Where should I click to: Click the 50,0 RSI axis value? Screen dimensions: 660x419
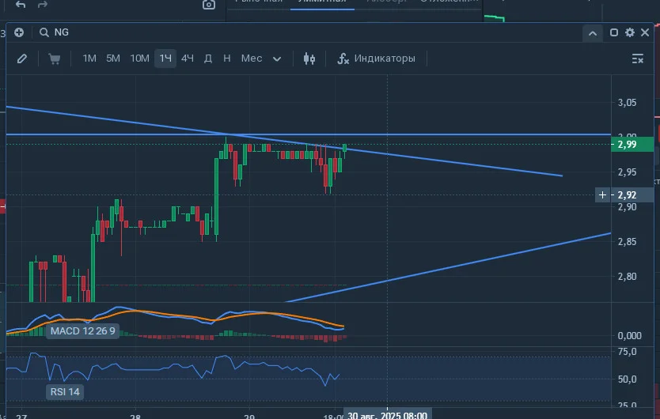[628, 379]
